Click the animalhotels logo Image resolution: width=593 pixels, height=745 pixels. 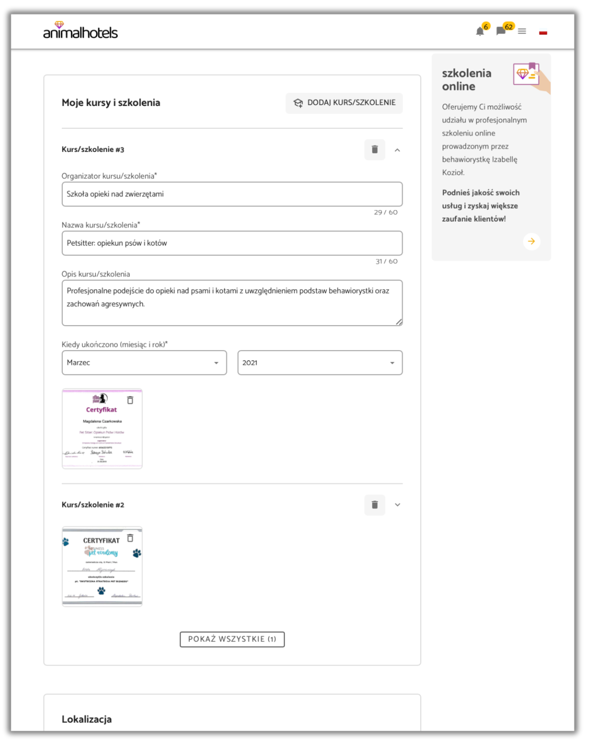[80, 31]
